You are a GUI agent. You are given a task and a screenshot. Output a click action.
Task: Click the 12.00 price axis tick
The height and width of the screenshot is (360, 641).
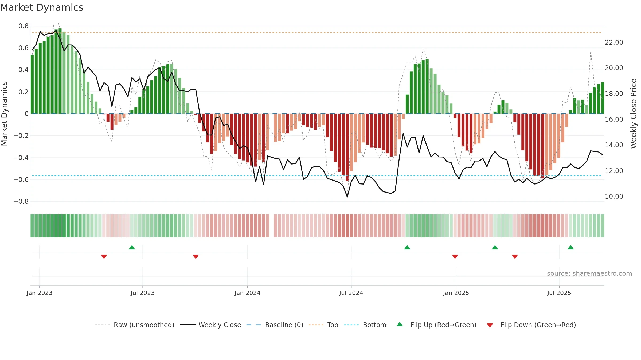[x=614, y=171]
